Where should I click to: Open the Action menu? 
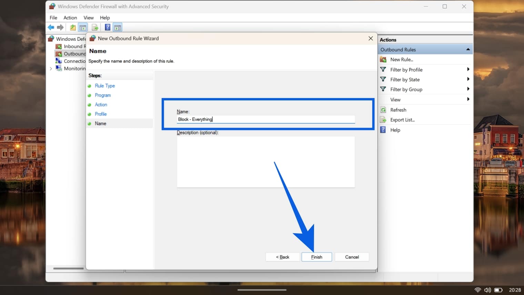(x=70, y=18)
